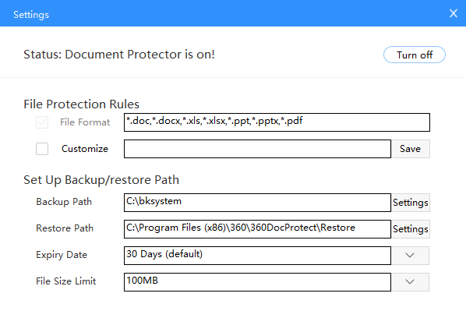Save the custom file rules
Viewport: 466px width, 318px height.
pyautogui.click(x=411, y=149)
